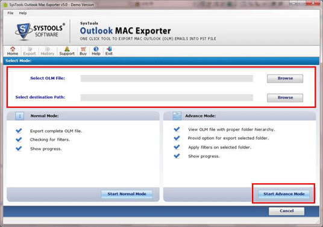Open the File menu
The height and width of the screenshot is (227, 323).
10,13
